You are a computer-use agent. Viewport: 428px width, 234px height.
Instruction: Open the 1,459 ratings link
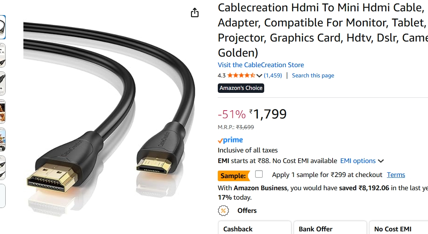click(271, 75)
